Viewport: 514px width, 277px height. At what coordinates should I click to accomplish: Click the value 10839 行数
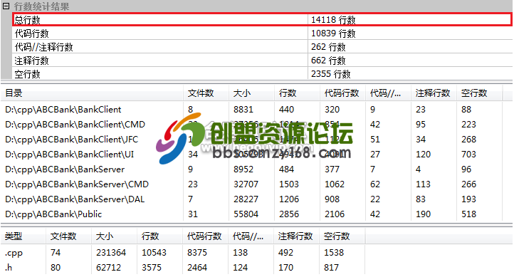pyautogui.click(x=333, y=33)
